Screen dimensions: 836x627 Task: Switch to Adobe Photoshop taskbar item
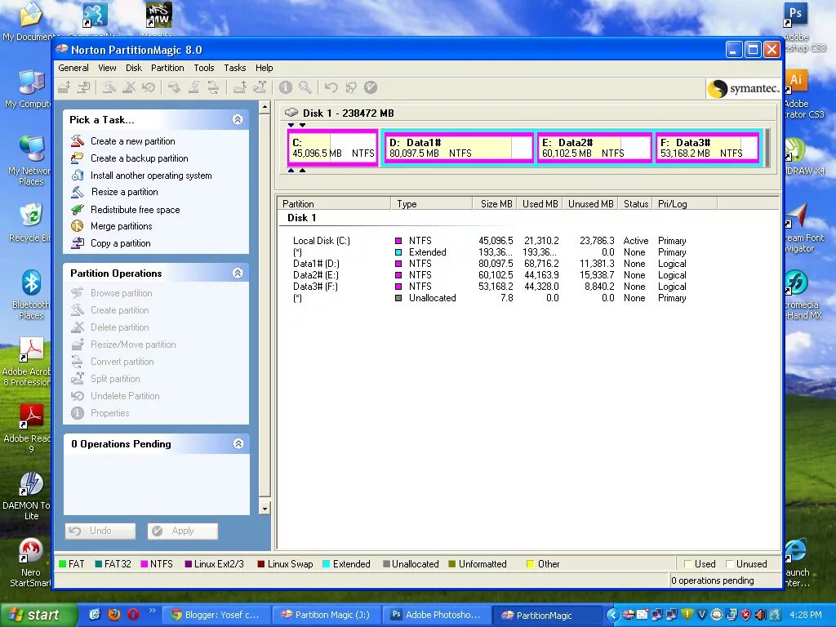click(436, 615)
